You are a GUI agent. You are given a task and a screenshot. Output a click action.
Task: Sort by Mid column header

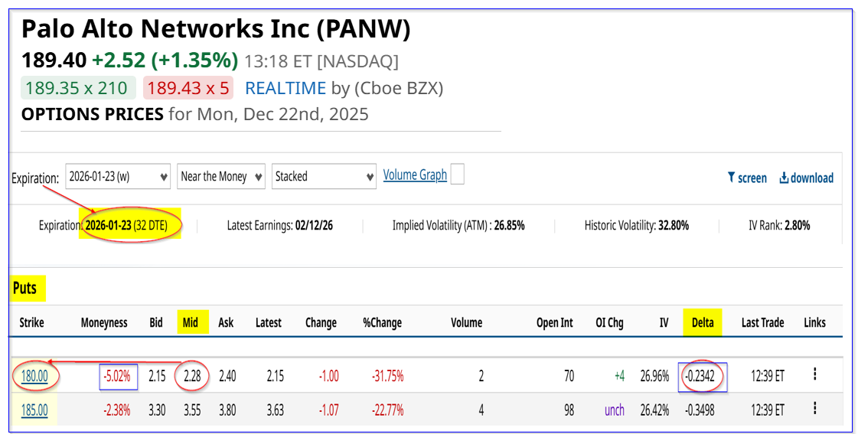(x=191, y=322)
